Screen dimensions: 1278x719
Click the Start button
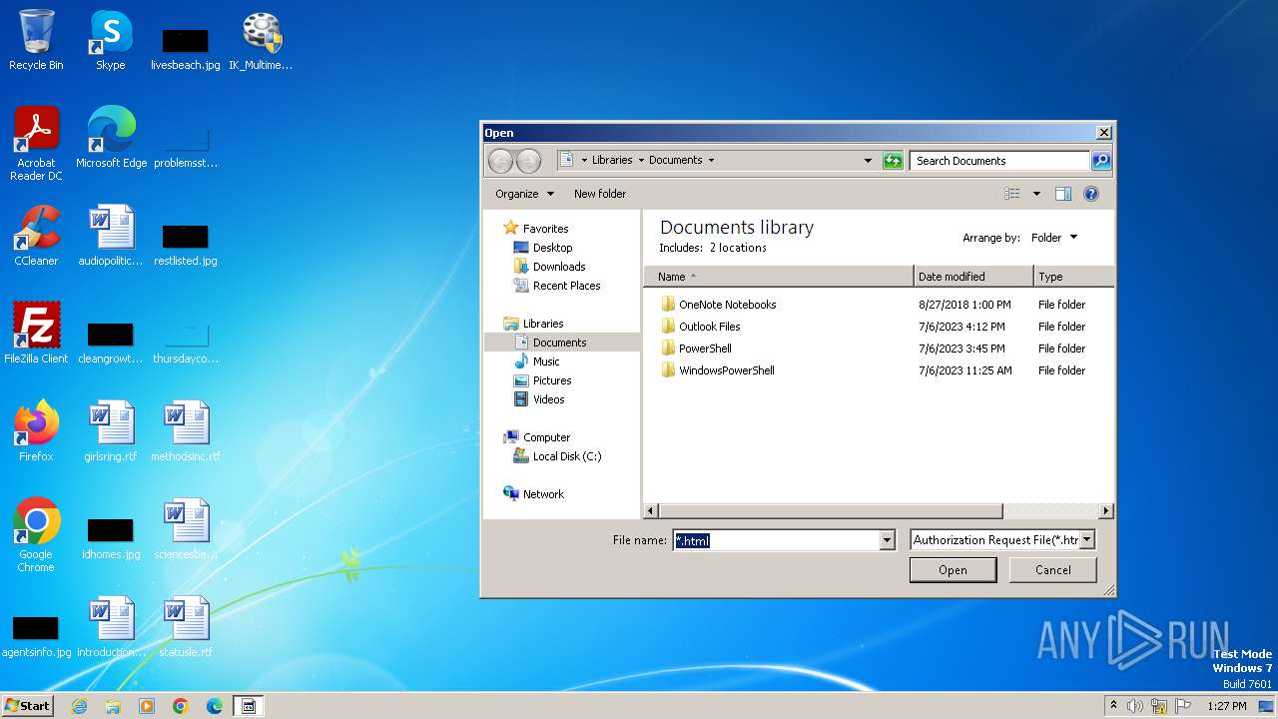click(x=27, y=706)
